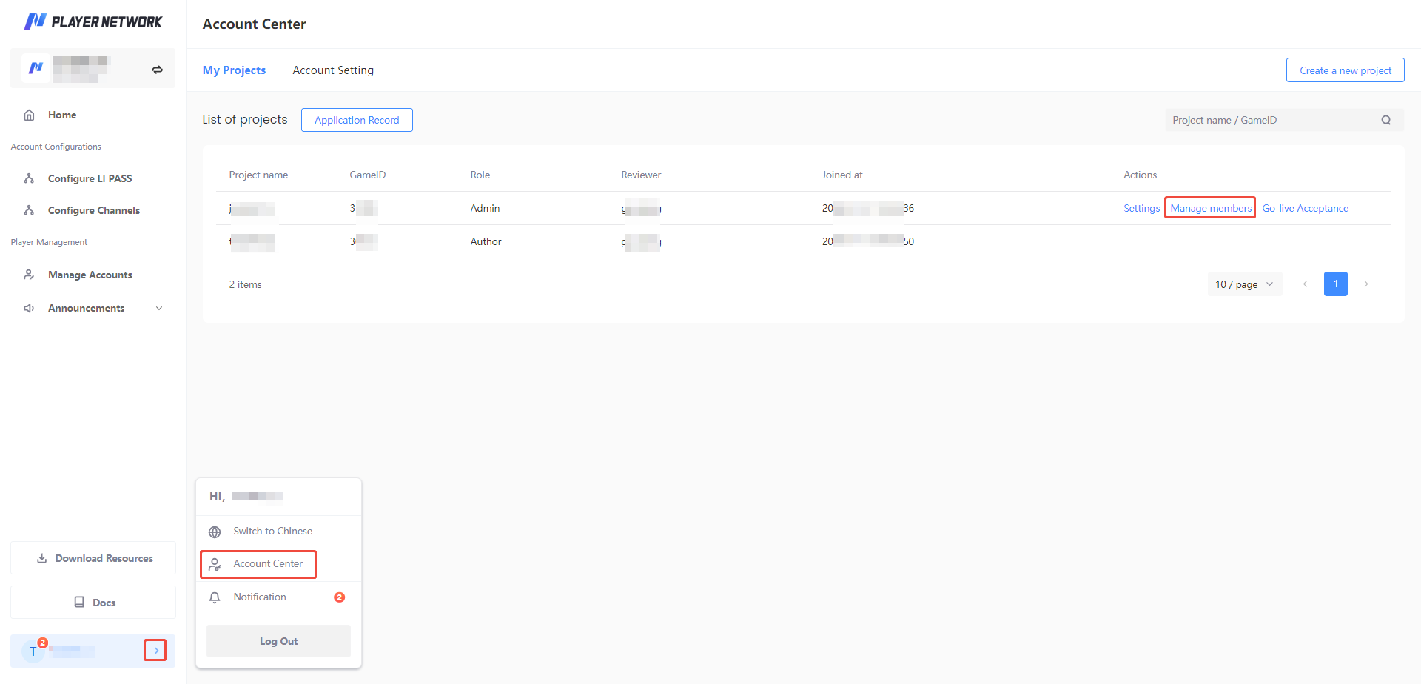Click the Go-live Acceptance link

tap(1305, 208)
